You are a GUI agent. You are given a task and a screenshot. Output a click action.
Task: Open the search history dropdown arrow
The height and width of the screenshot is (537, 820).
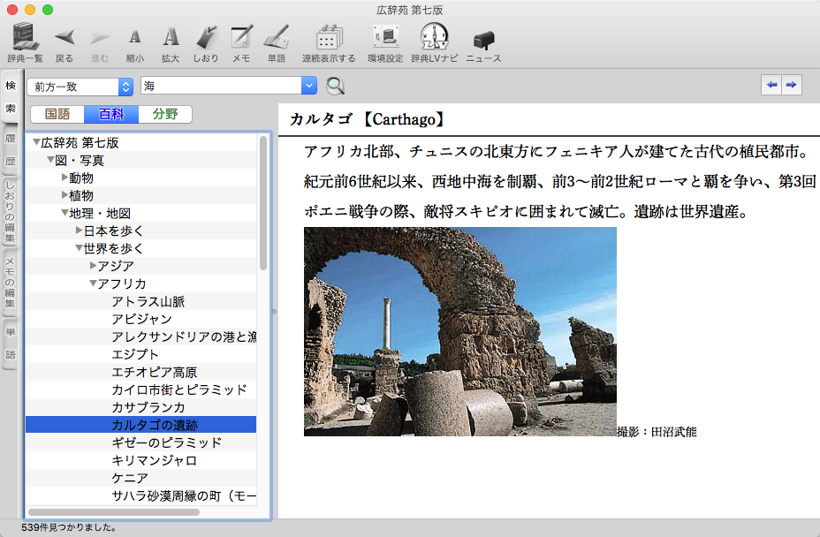point(308,86)
